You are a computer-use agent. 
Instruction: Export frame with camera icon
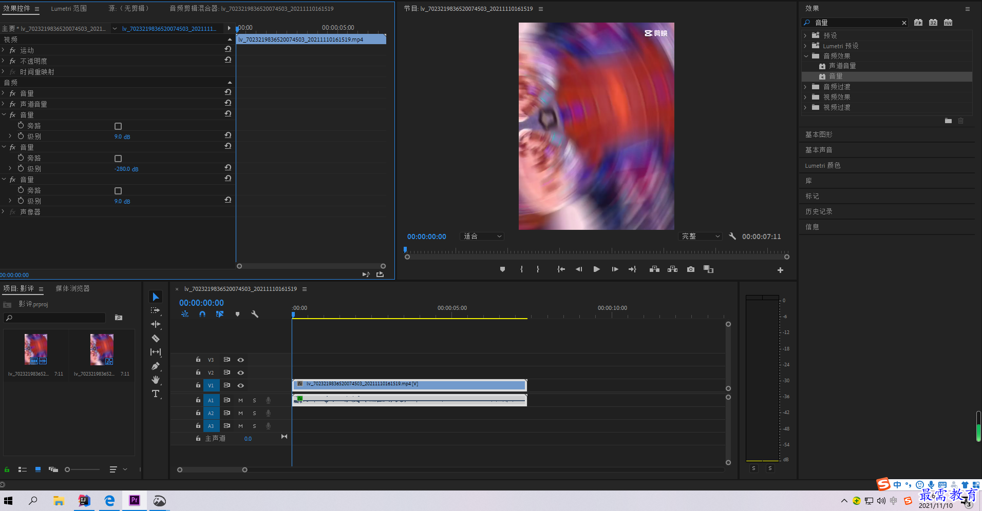pos(691,269)
